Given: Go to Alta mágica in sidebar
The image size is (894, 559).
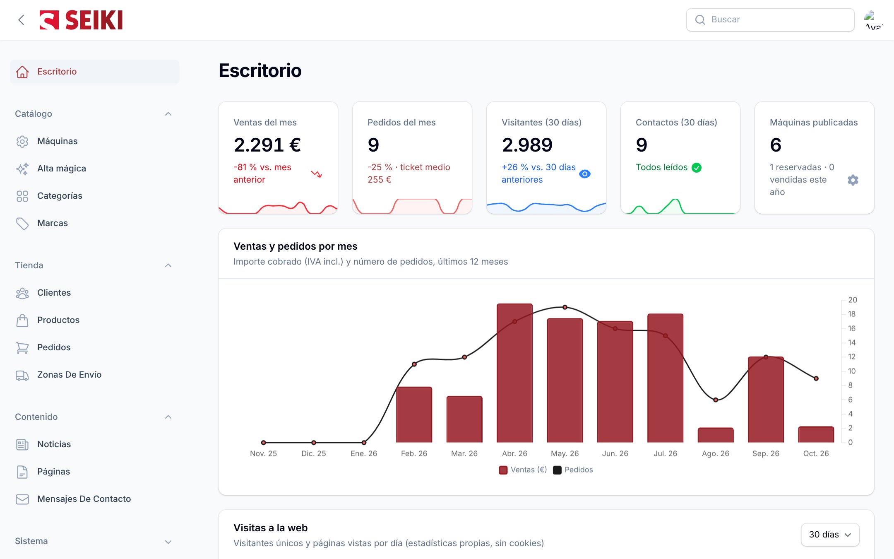Looking at the screenshot, I should pyautogui.click(x=94, y=169).
